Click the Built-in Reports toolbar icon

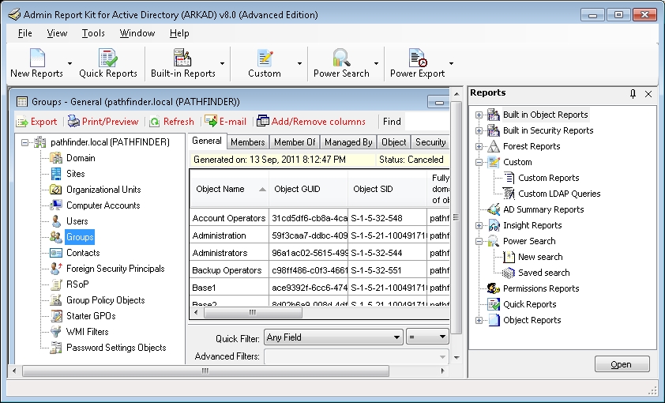point(182,58)
